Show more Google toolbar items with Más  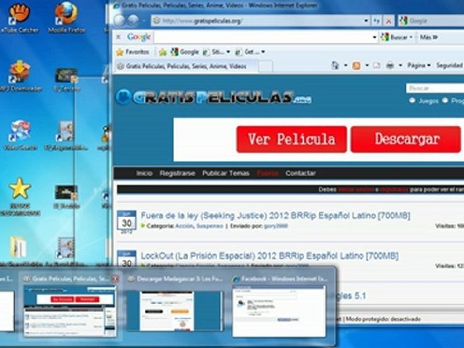tap(429, 37)
